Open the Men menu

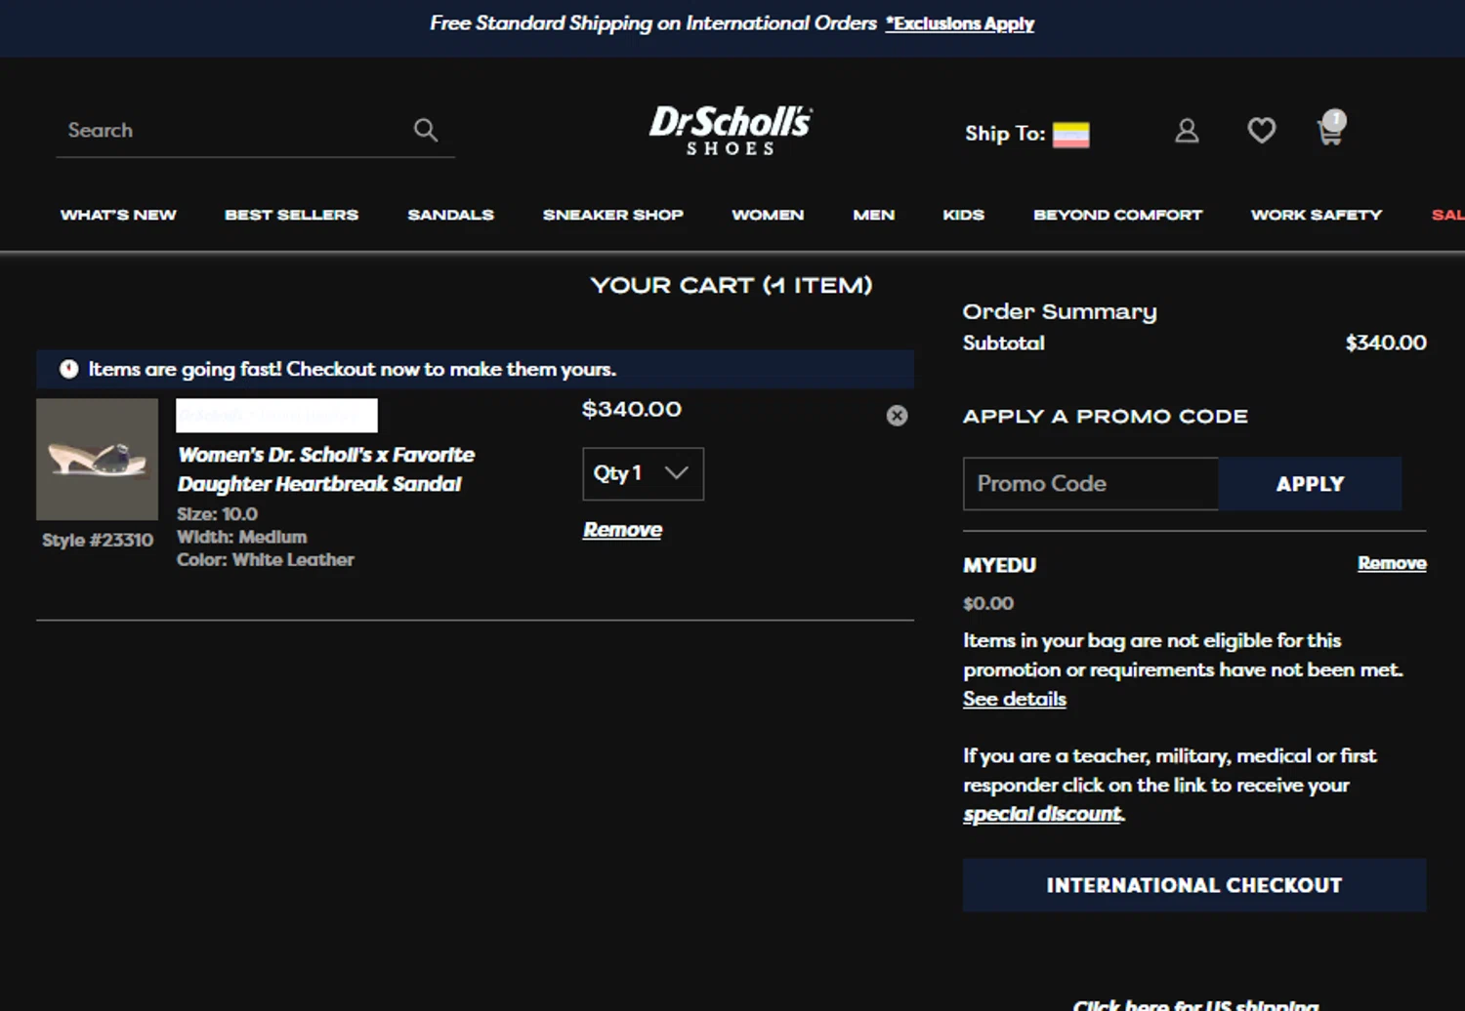coord(873,215)
